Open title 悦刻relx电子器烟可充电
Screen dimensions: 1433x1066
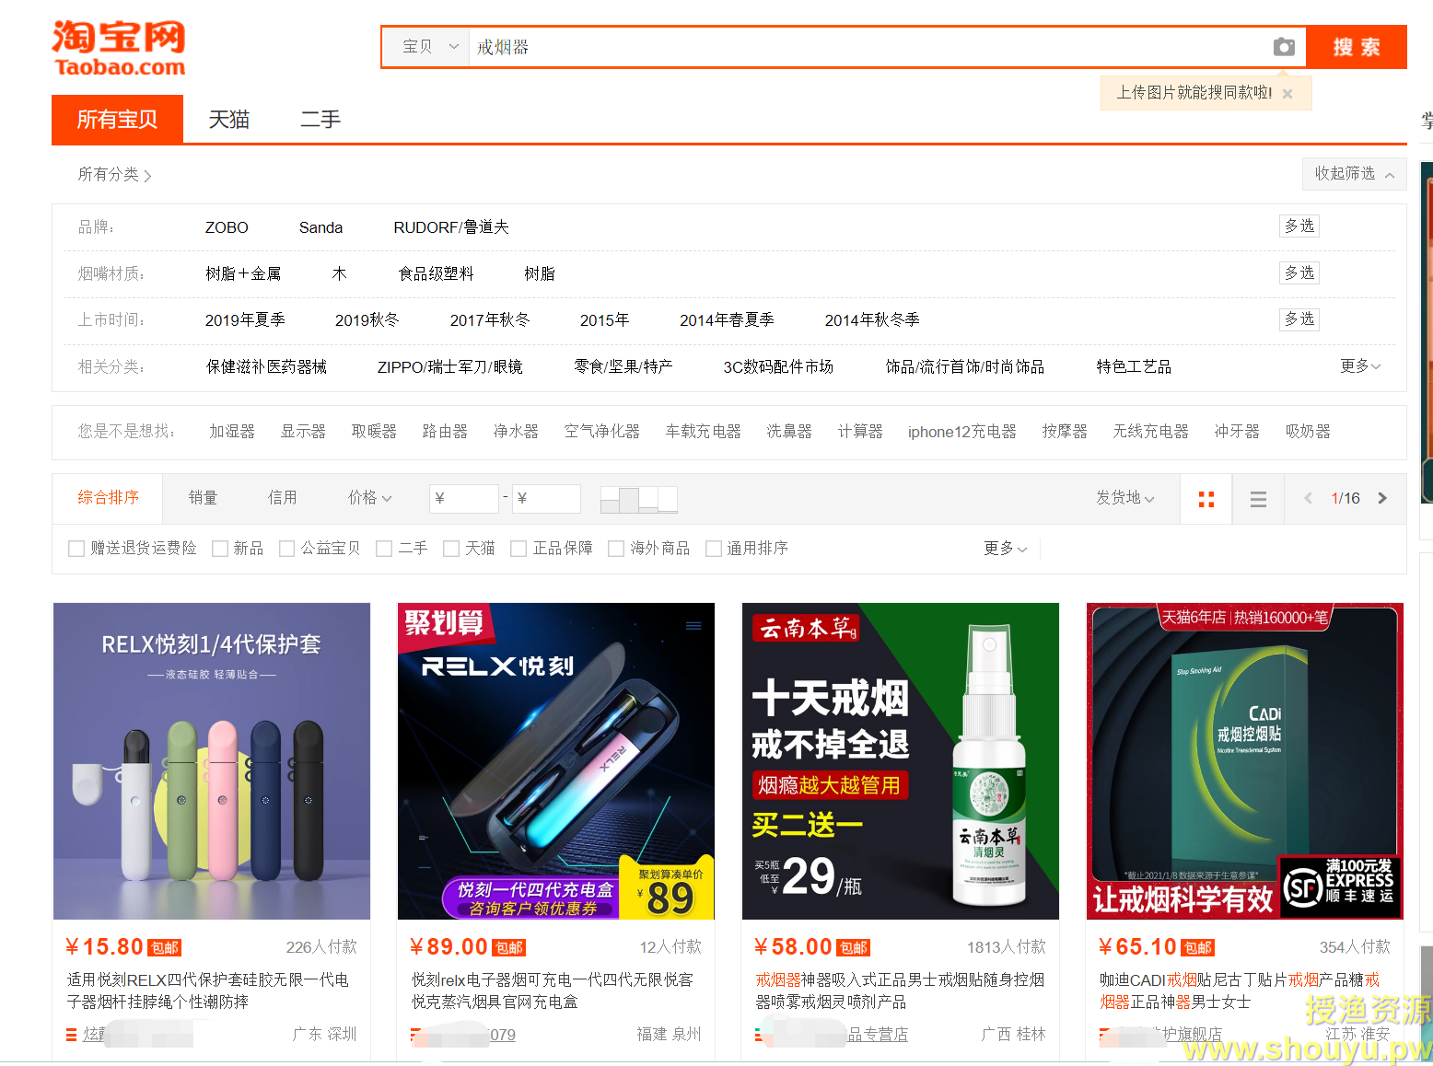[553, 991]
